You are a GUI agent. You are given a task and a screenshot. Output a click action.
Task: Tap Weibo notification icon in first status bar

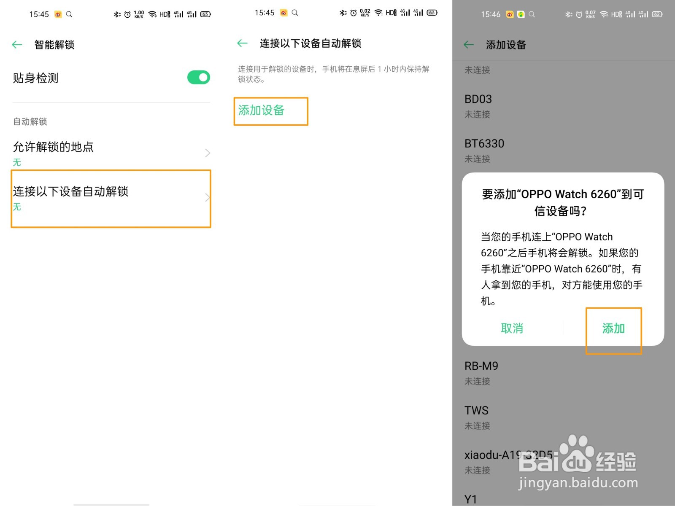tap(58, 14)
